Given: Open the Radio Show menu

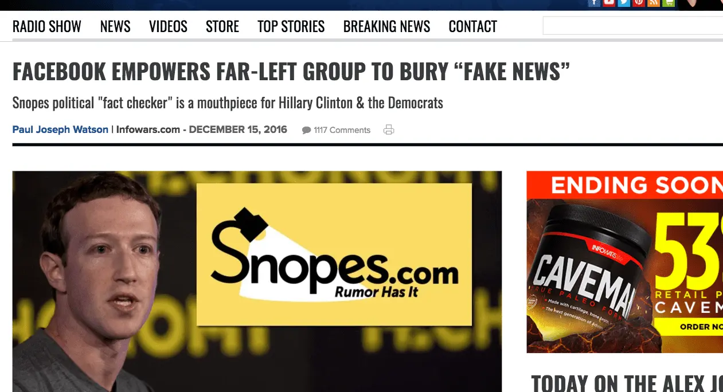Looking at the screenshot, I should tap(47, 26).
